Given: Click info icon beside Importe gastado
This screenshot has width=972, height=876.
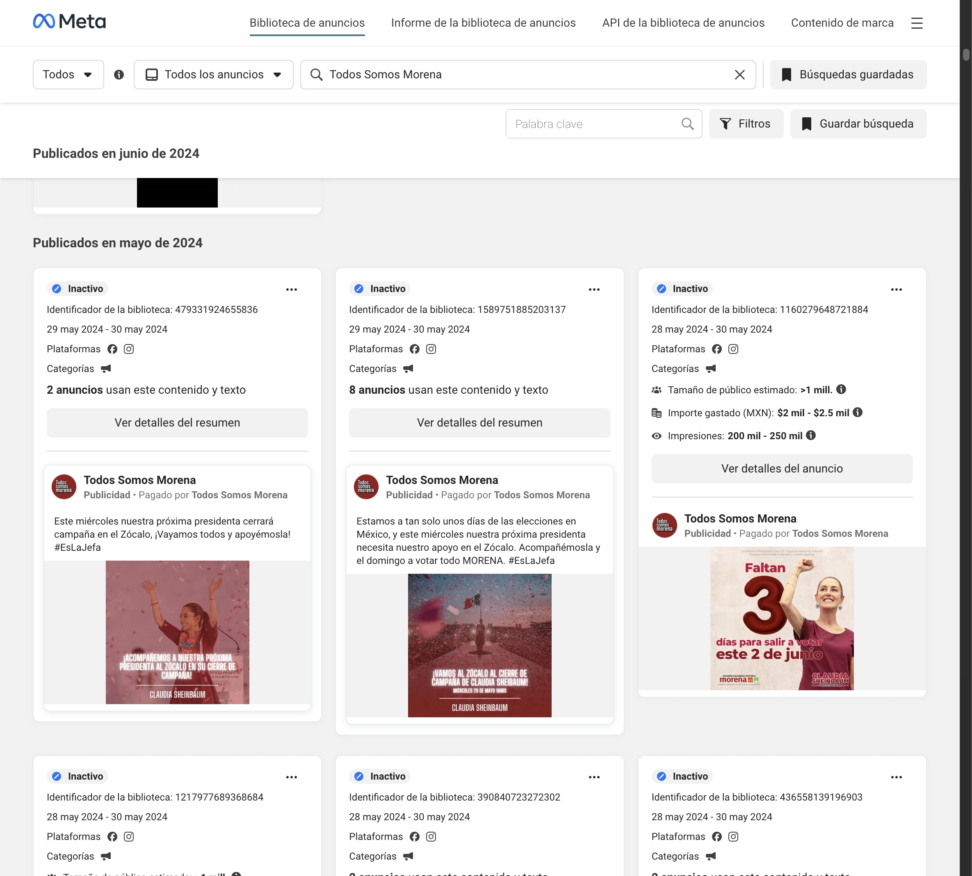Looking at the screenshot, I should pos(858,413).
